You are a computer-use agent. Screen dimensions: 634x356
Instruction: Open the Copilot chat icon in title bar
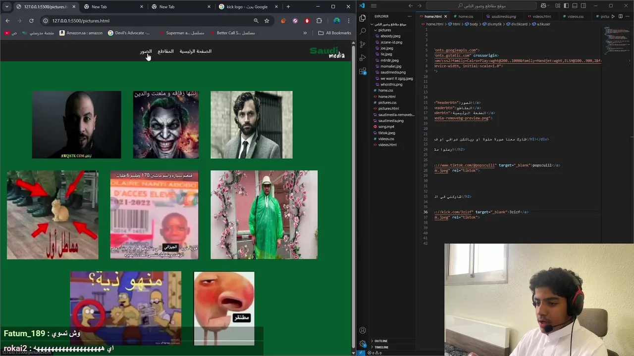tap(544, 6)
